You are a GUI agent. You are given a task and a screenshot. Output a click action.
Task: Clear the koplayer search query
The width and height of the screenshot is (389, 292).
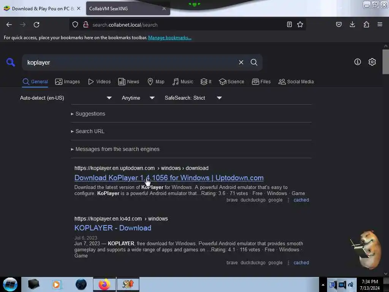241,62
